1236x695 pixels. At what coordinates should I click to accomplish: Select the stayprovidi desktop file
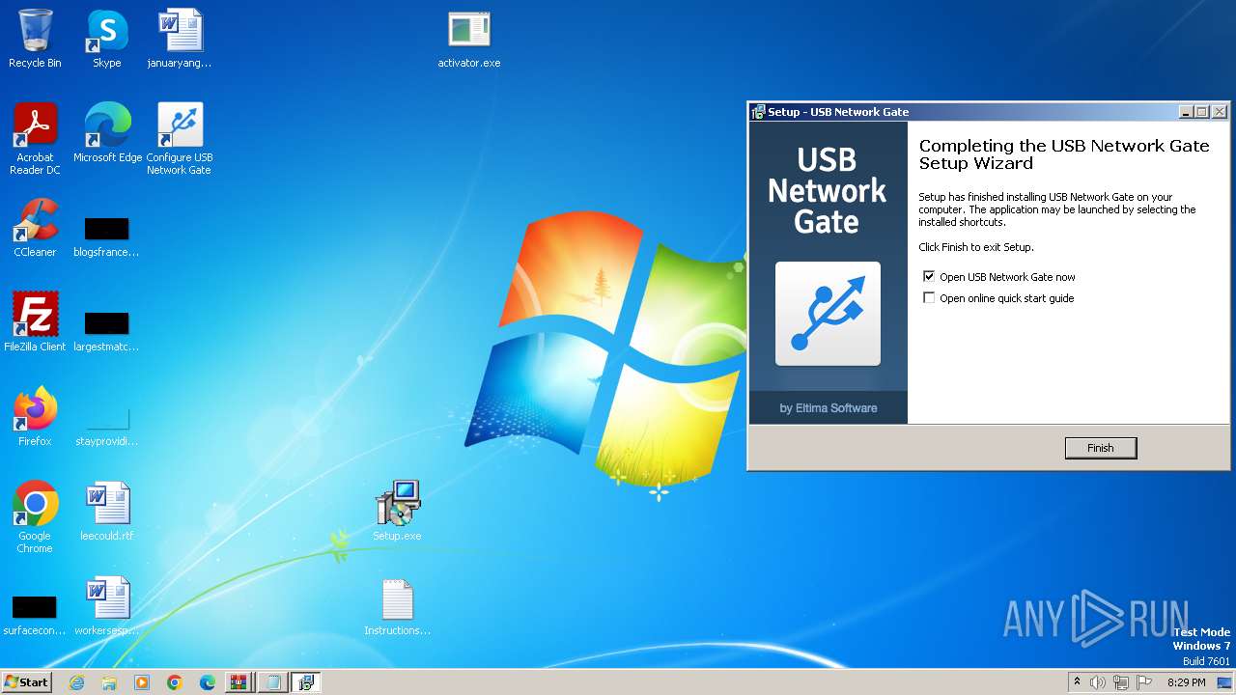106,426
